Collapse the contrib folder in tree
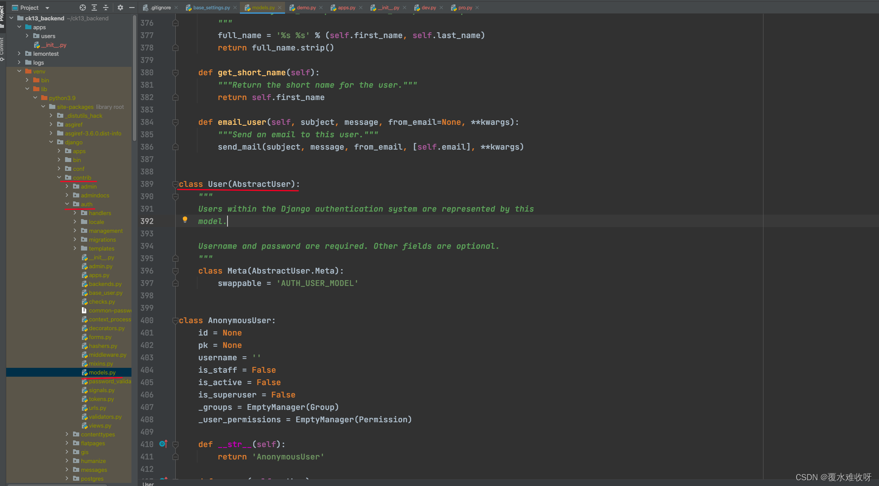Image resolution: width=879 pixels, height=486 pixels. click(x=59, y=177)
